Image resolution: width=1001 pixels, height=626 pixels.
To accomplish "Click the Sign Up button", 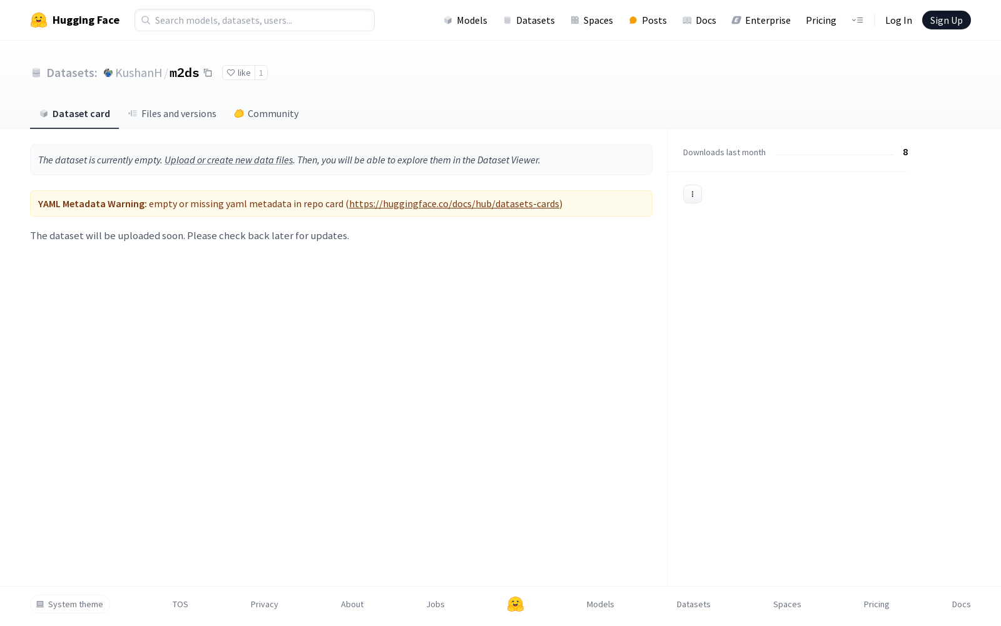I will point(946,20).
